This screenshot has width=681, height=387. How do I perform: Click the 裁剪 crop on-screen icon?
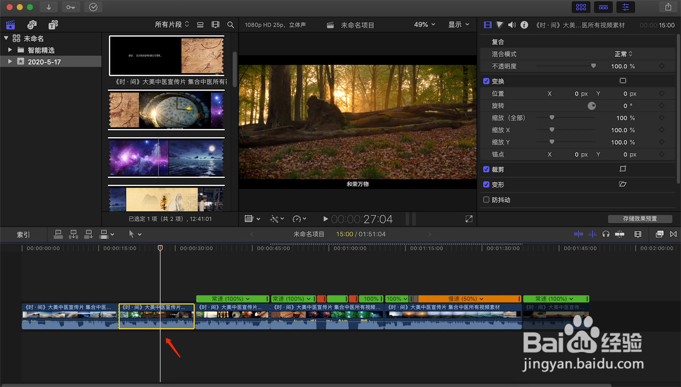click(623, 169)
